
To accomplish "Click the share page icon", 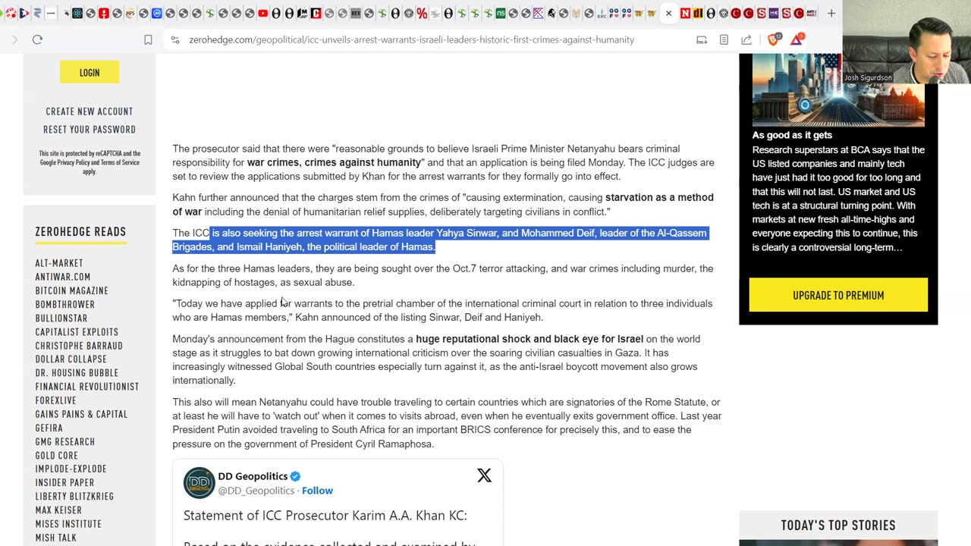I will [746, 39].
